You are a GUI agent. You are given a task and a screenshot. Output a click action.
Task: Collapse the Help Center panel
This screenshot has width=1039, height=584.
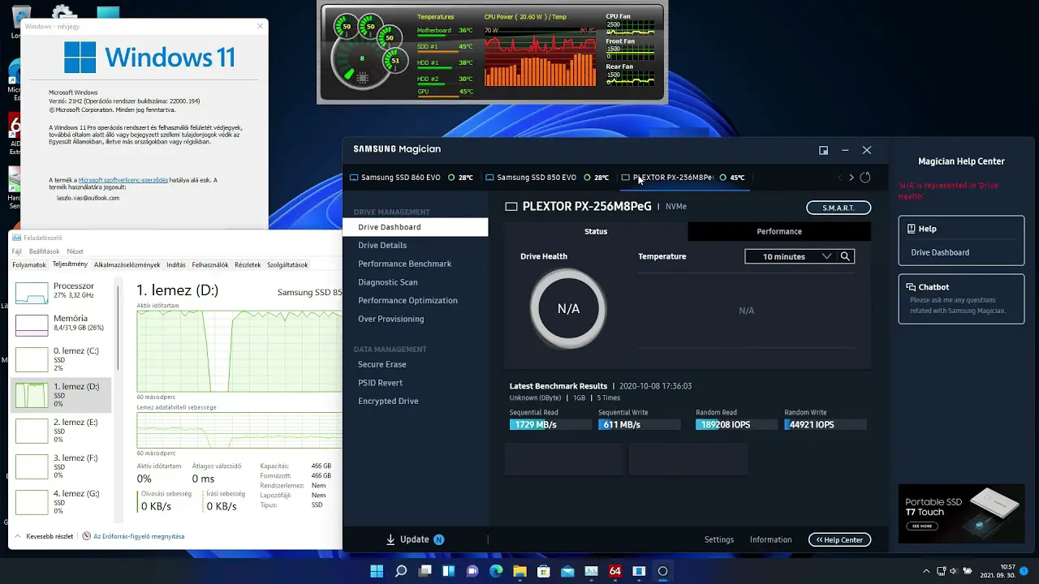click(x=839, y=539)
